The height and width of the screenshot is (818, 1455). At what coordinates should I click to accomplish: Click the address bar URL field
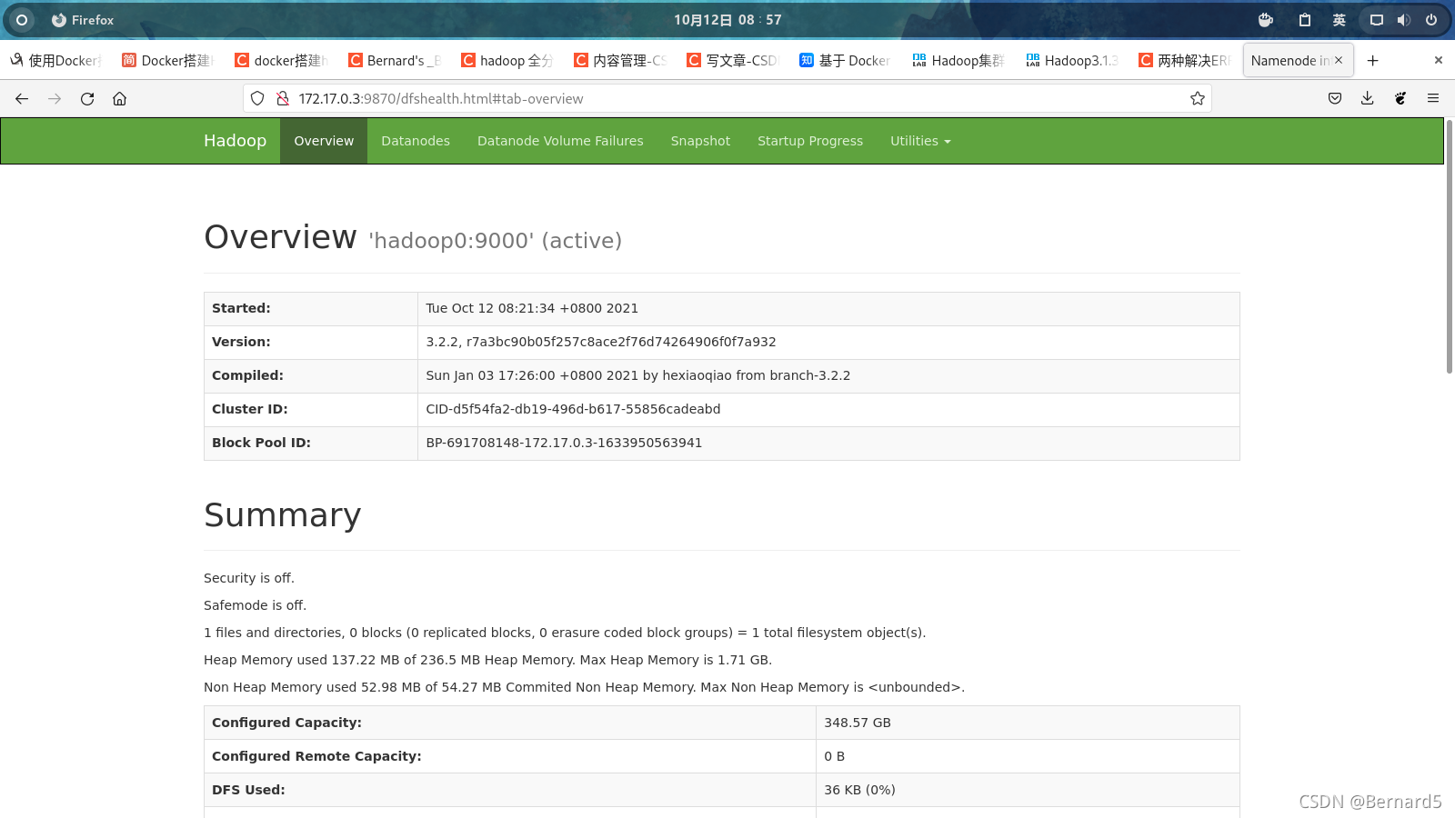[x=727, y=98]
